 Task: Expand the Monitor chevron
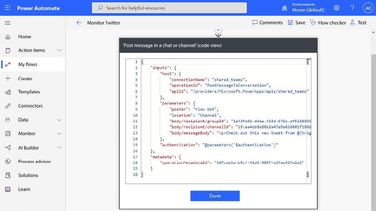(x=59, y=134)
